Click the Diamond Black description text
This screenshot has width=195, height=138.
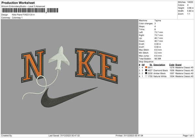(x=161, y=71)
